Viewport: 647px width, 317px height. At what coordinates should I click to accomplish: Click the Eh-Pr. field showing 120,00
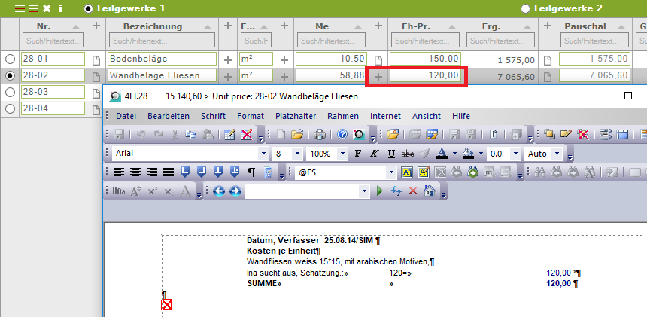point(425,75)
